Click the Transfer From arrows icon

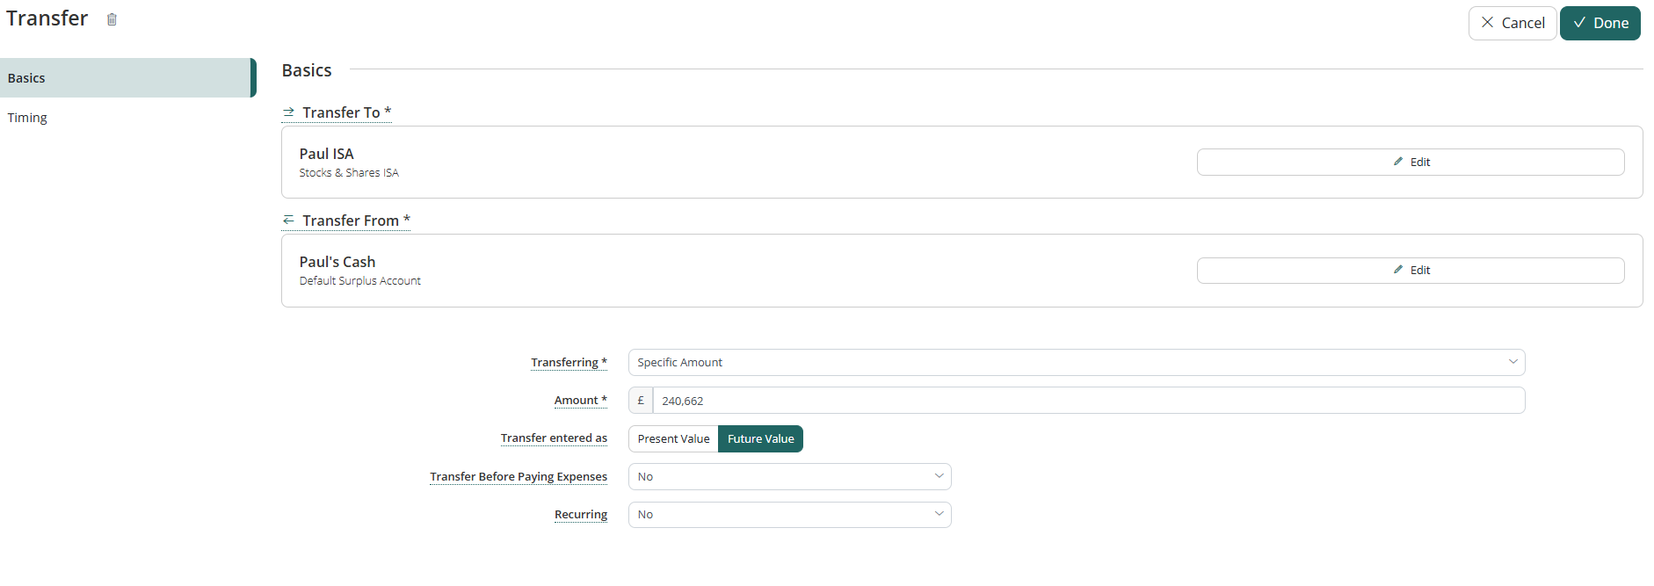288,221
